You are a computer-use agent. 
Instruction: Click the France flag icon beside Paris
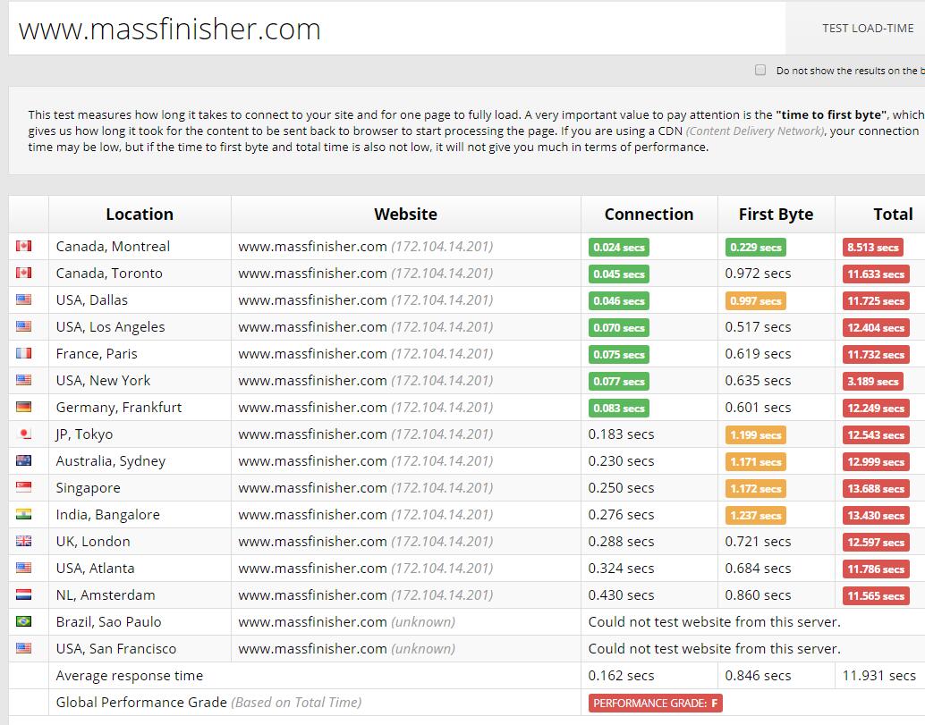point(23,354)
